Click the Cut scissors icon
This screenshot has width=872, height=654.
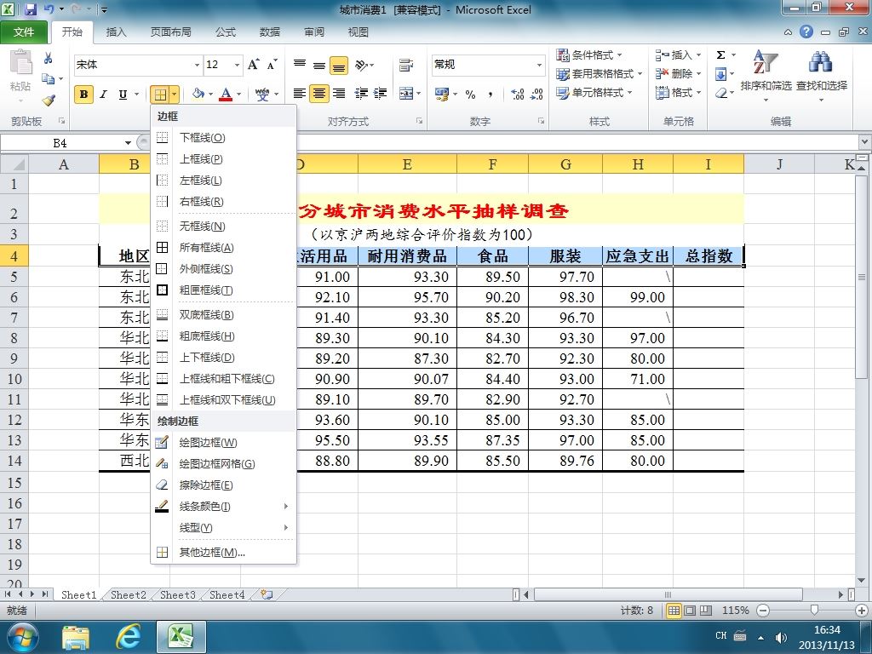[x=49, y=58]
